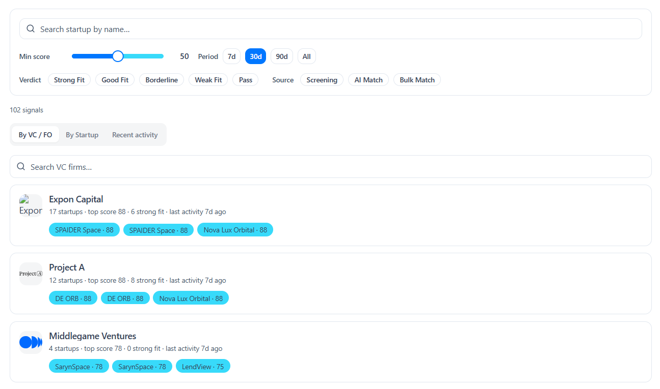Filter by Screening source
The width and height of the screenshot is (660, 389).
point(322,80)
